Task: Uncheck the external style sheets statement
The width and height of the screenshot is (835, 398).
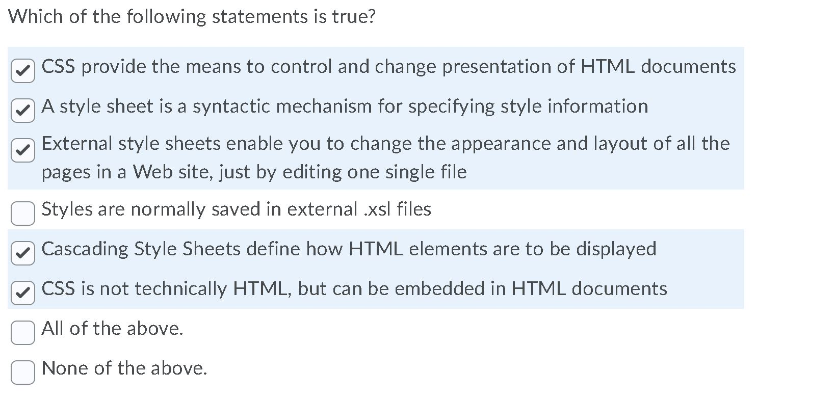Action: point(22,149)
